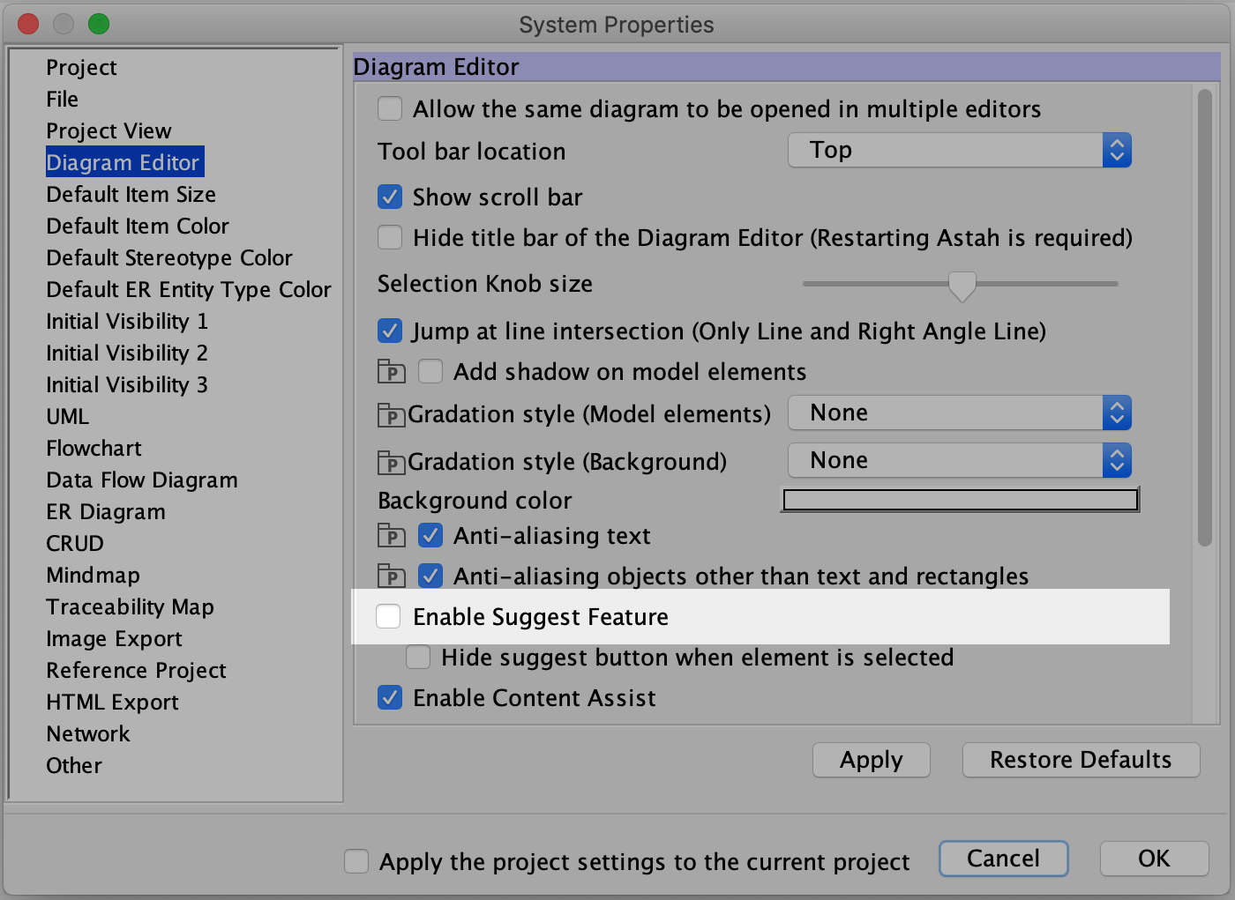Click the Selection Knob size slider handle

[x=962, y=286]
